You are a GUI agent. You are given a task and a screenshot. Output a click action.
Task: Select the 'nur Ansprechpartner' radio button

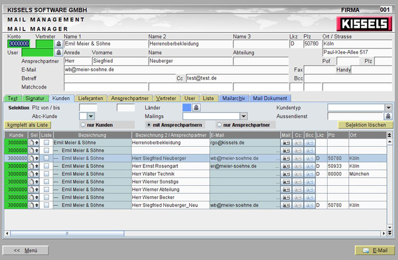tap(219, 125)
